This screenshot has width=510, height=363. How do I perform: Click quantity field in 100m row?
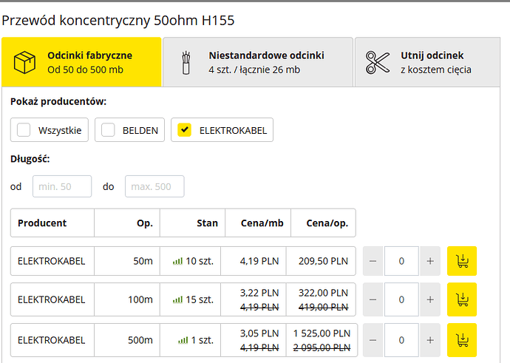point(401,299)
